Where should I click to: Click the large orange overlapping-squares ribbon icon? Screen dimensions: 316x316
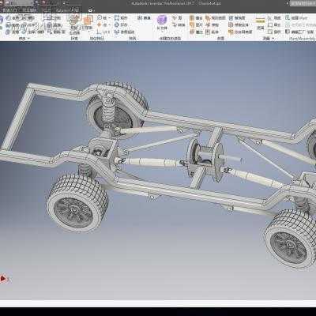(88, 21)
